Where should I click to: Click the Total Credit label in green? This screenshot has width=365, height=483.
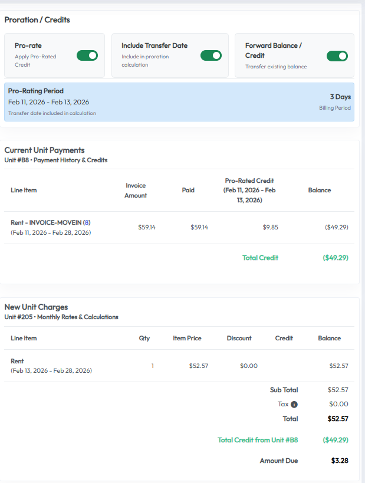(260, 258)
